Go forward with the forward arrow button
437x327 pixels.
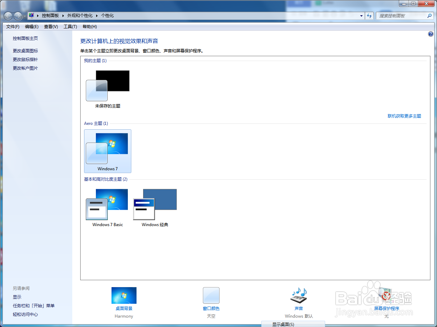coord(18,16)
